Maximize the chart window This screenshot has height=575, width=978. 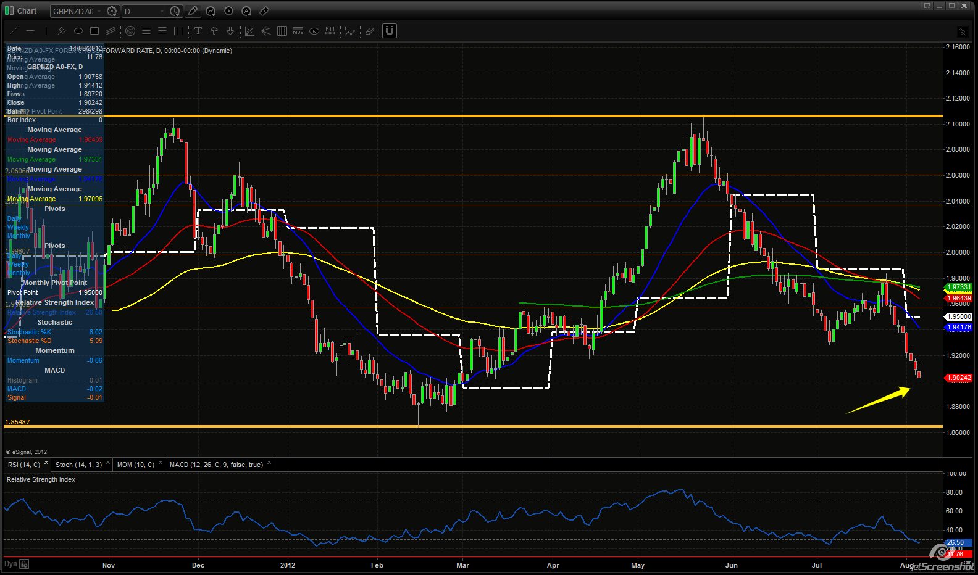point(951,6)
